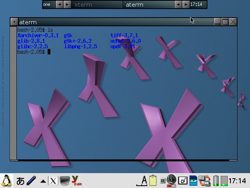
Task: Open the aterm window menu button
Action: pyautogui.click(x=14, y=22)
